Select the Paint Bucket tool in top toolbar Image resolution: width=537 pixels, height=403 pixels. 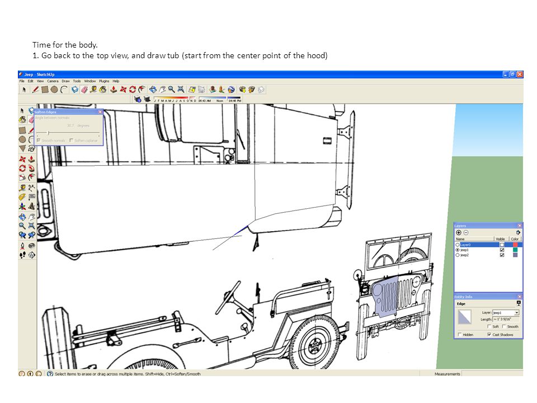(103, 90)
